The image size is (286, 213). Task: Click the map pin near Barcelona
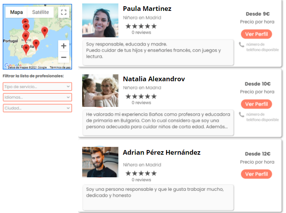pos(45,32)
